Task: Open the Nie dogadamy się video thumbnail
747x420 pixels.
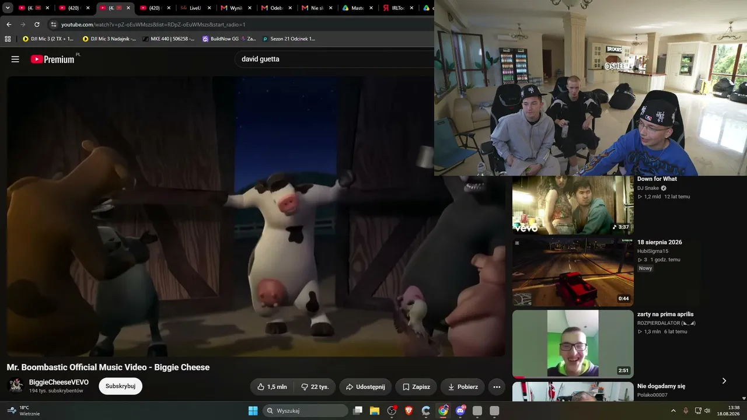Action: [573, 391]
